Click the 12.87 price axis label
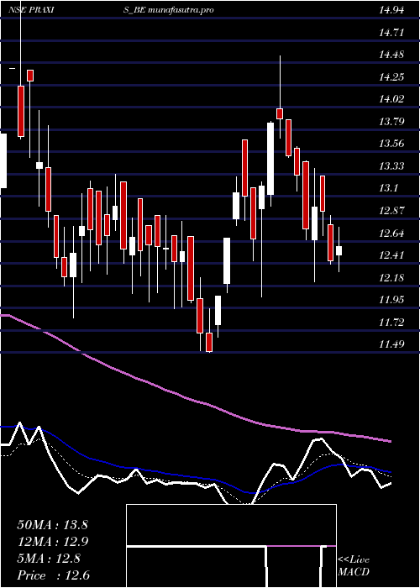This screenshot has height=588, width=420. point(391,210)
